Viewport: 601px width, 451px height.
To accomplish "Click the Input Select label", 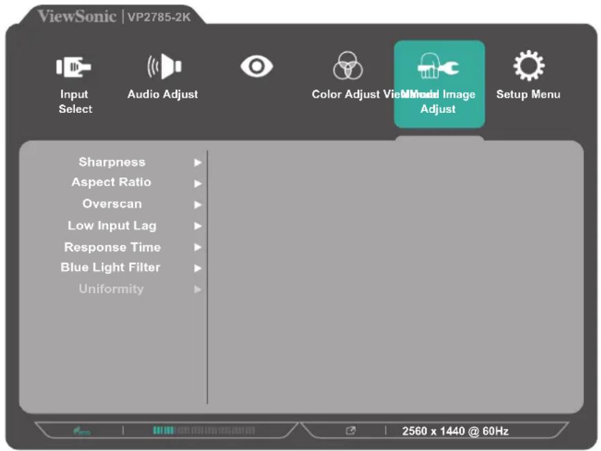I will pyautogui.click(x=75, y=102).
